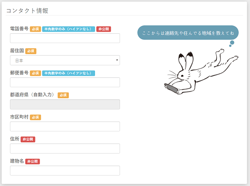Screen dimensions: 250x186
Task: Click the 建物名 label text
Action: 17,161
